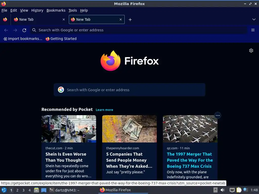This screenshot has width=259, height=194.
Task: Open the View menu
Action: point(24,10)
